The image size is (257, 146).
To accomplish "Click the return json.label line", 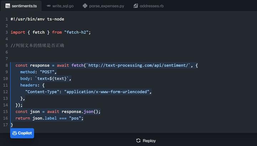I will 49,118.
